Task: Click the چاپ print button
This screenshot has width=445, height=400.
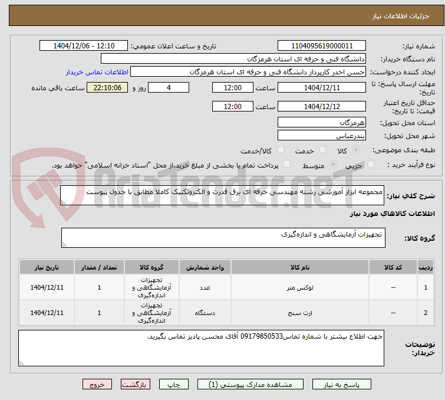Action: (x=174, y=385)
